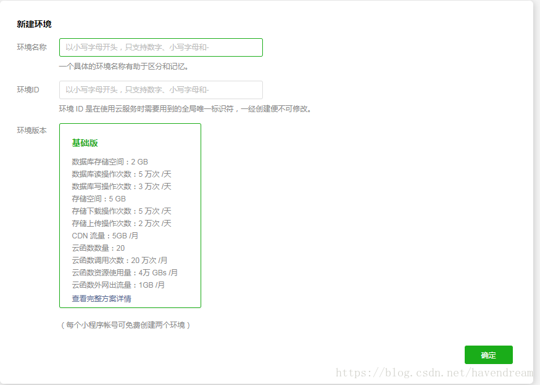Click the line 云函数数量：20

point(98,248)
